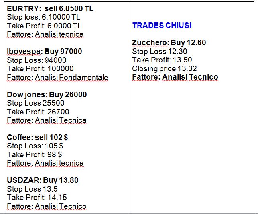Viewport: 258px width, 214px height.
Task: Click the USDZAR Buy 13.80 heading
Action: (43, 180)
